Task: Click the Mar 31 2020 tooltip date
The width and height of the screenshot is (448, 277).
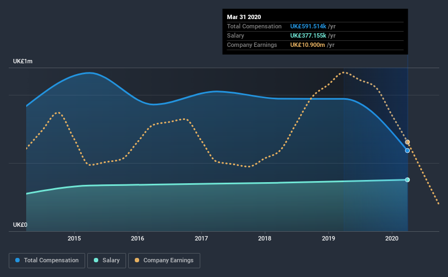Action: 244,17
